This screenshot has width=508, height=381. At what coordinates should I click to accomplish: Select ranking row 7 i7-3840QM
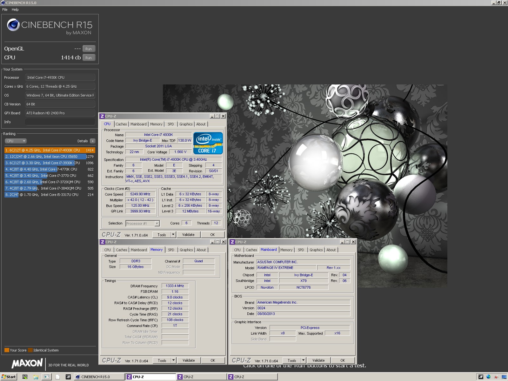pos(50,188)
